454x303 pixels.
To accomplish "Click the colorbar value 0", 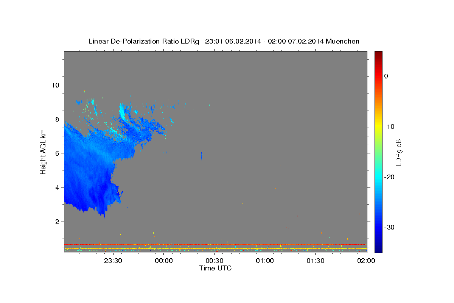I will (x=386, y=76).
